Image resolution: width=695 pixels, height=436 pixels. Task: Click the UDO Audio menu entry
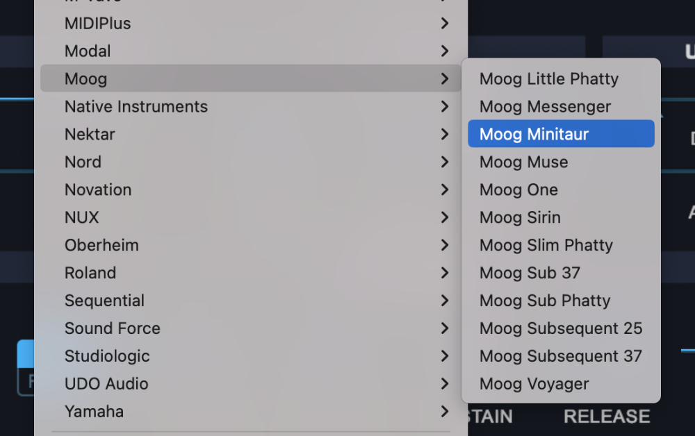coord(106,384)
